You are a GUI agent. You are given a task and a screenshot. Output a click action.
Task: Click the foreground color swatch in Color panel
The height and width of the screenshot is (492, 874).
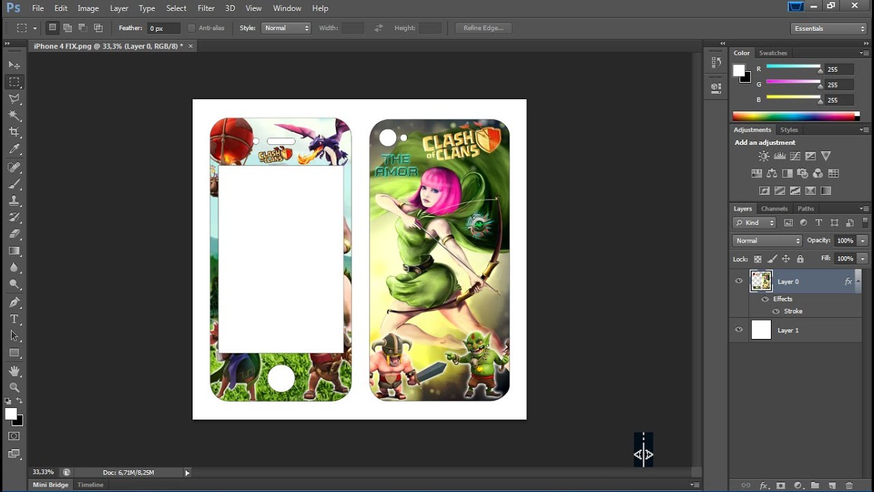click(739, 70)
